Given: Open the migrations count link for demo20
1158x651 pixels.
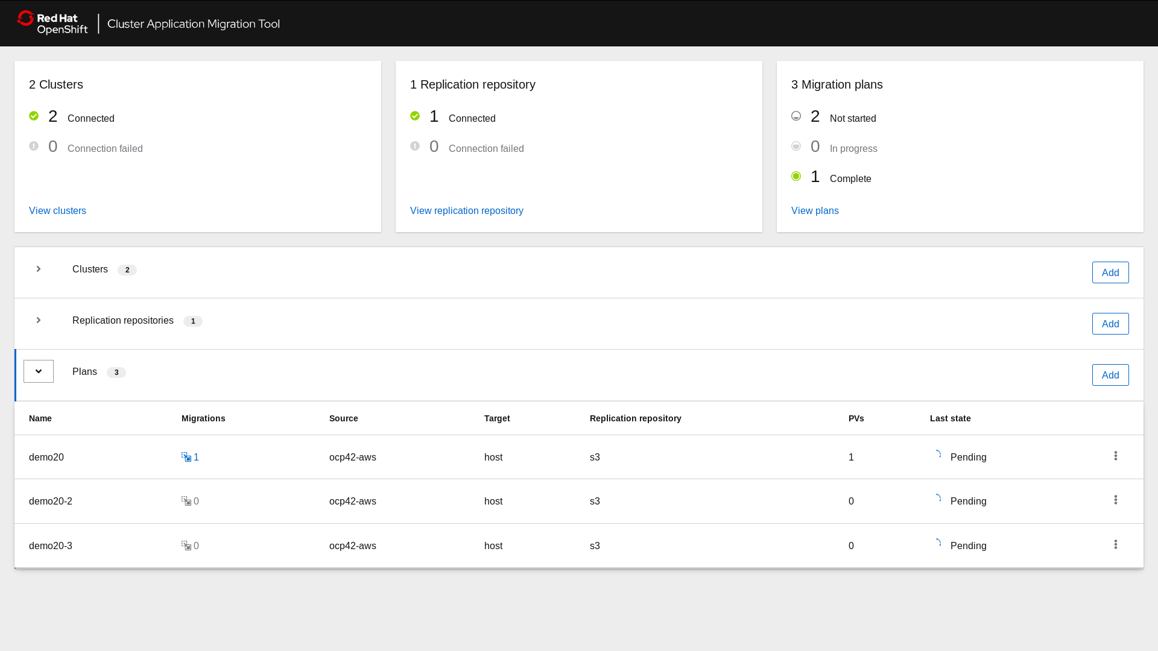Looking at the screenshot, I should coord(195,457).
